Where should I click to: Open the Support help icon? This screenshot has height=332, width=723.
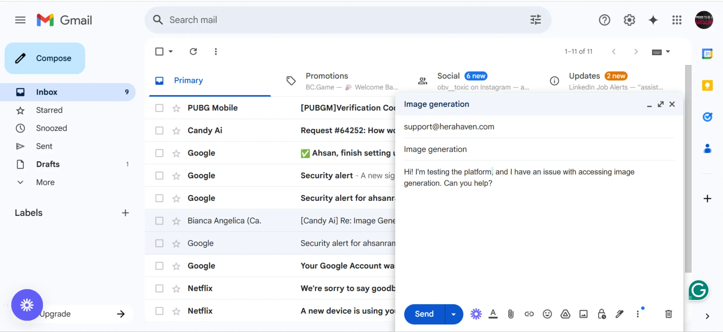pyautogui.click(x=604, y=20)
